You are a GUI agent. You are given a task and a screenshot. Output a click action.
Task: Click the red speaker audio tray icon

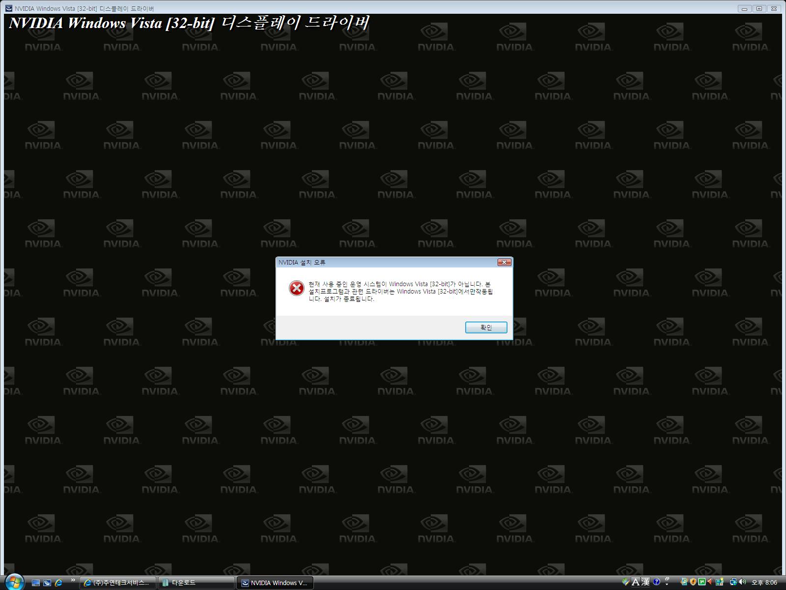710,582
